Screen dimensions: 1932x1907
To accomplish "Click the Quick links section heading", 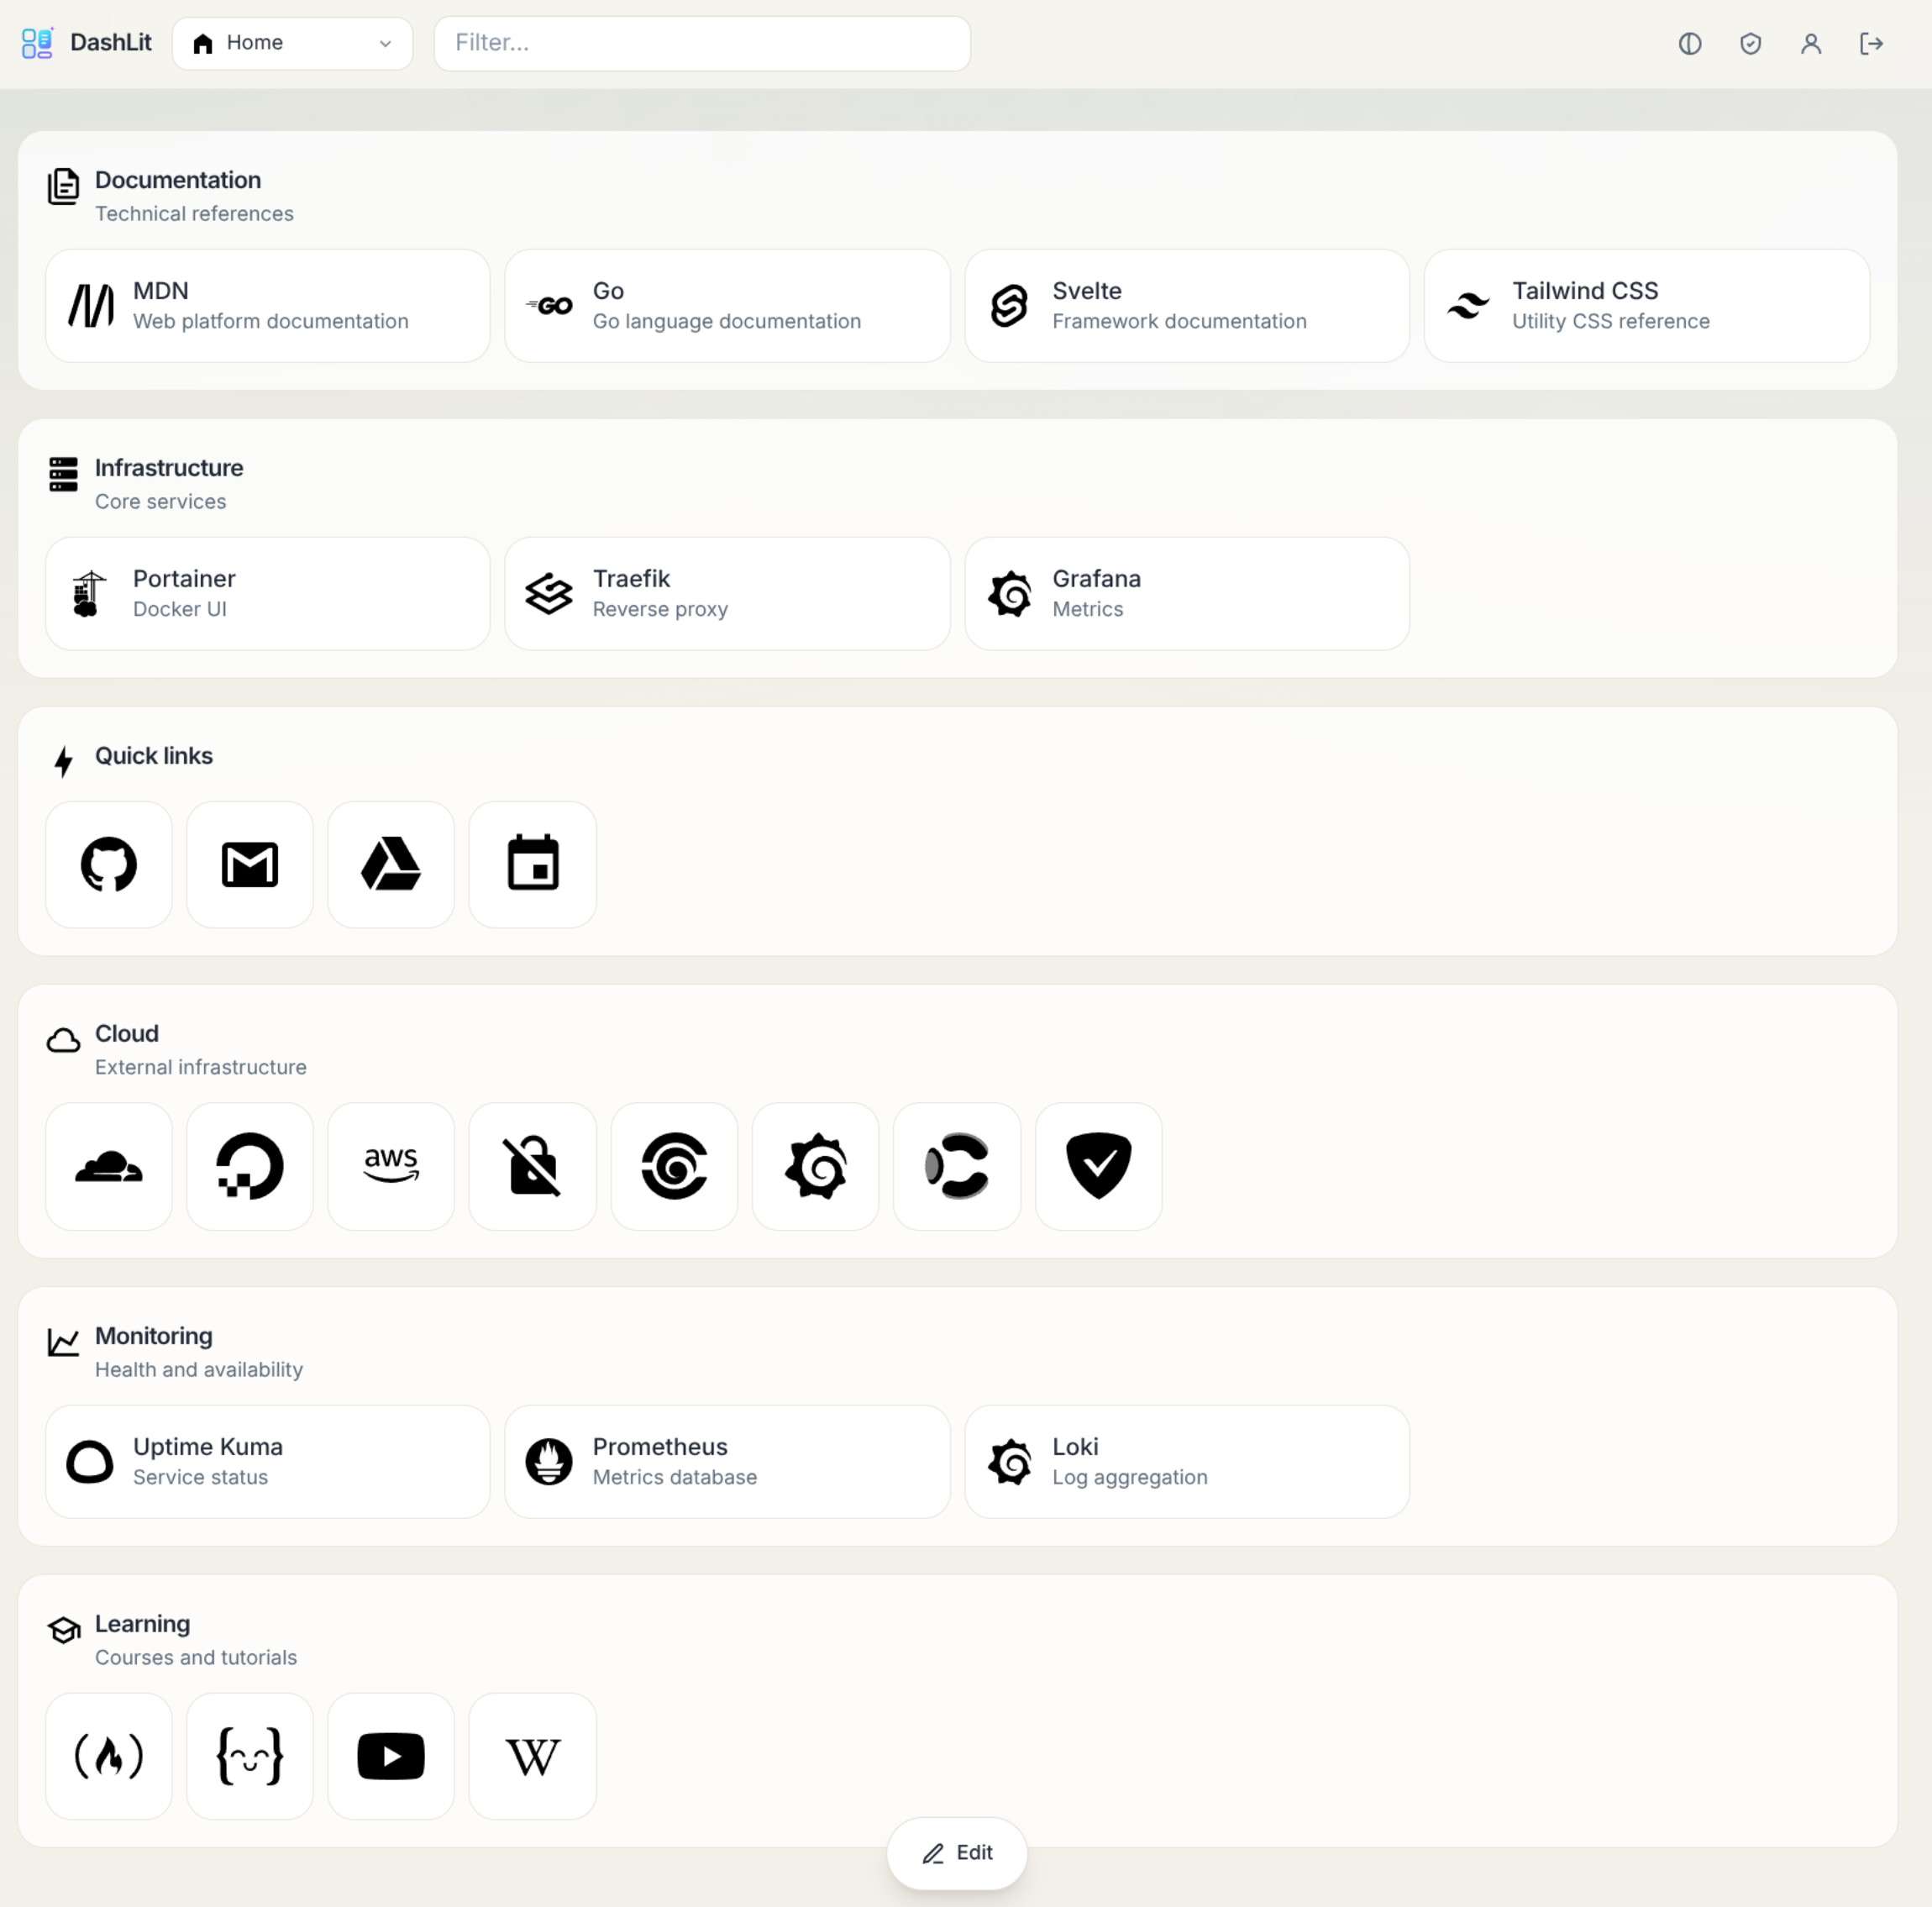I will pyautogui.click(x=154, y=756).
